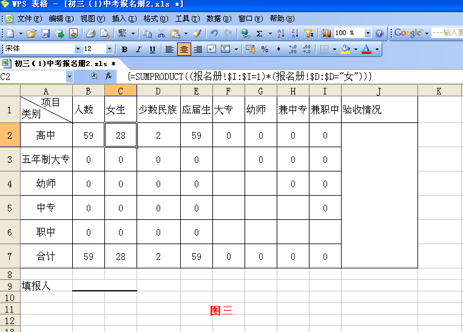Click the Insert Chart icon
463x332 pixels.
(326, 33)
